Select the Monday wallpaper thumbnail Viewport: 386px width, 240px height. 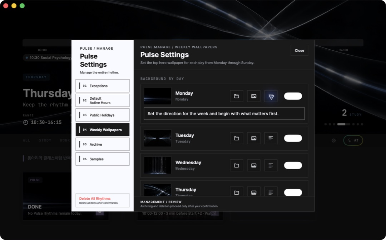click(158, 96)
